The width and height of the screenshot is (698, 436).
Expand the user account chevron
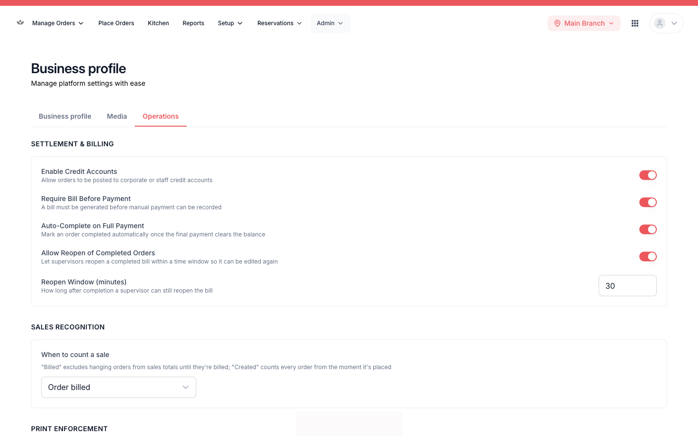(674, 23)
